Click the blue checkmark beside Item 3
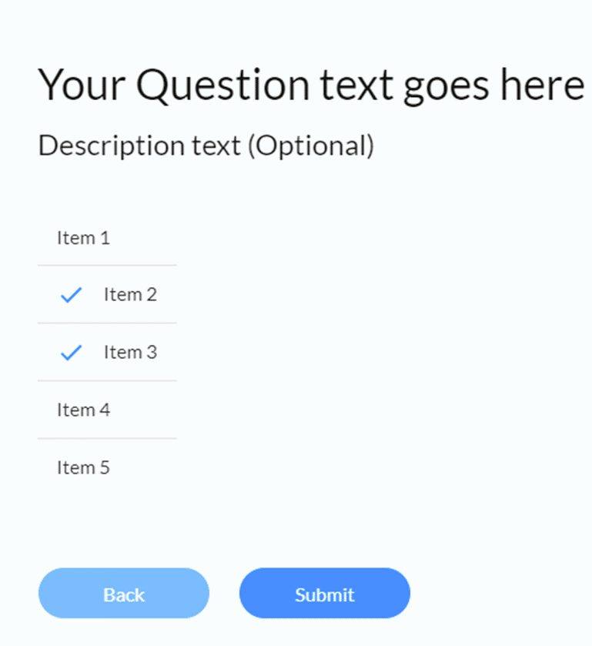The image size is (592, 646). (x=70, y=352)
